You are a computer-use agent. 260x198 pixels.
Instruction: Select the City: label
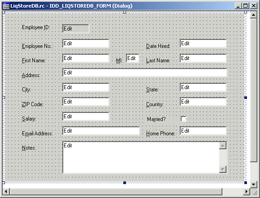pos(26,90)
